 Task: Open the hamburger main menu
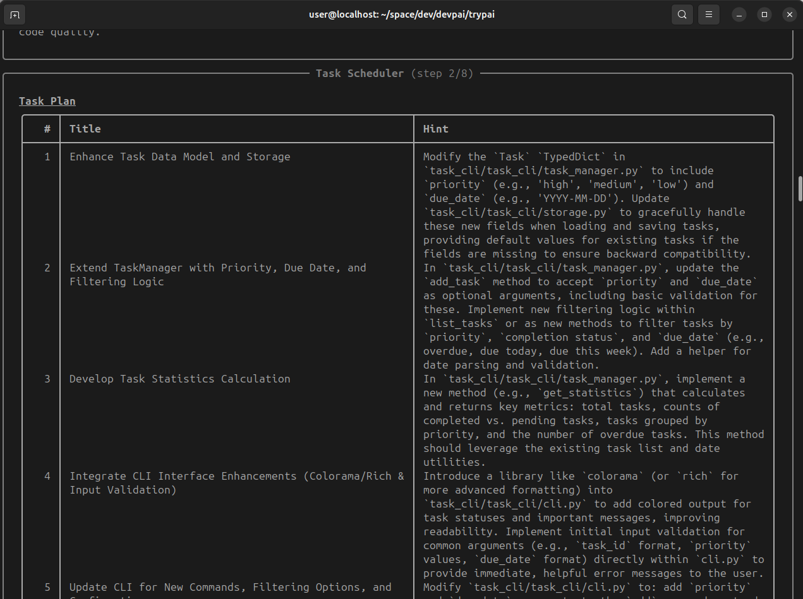tap(709, 15)
